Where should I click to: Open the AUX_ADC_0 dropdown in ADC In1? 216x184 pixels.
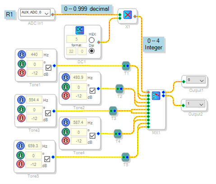click(x=35, y=13)
